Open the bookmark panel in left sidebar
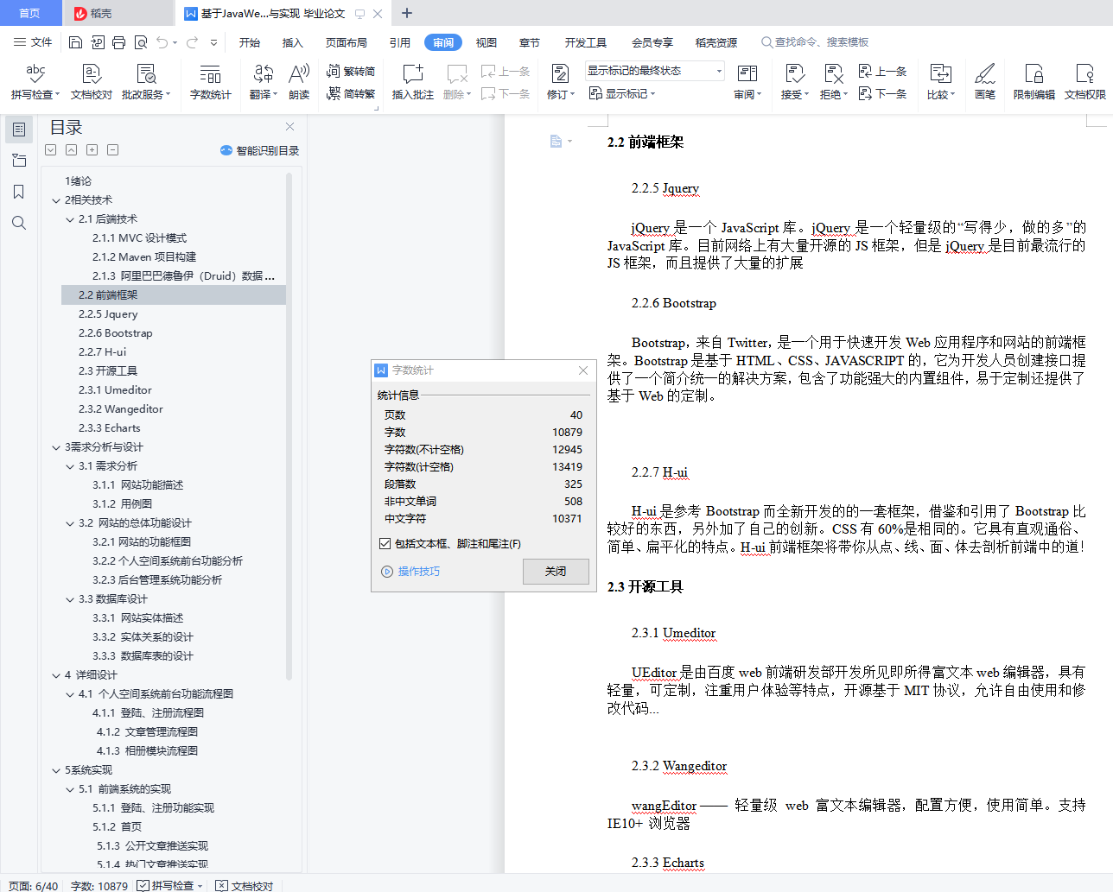Image resolution: width=1113 pixels, height=892 pixels. point(19,192)
